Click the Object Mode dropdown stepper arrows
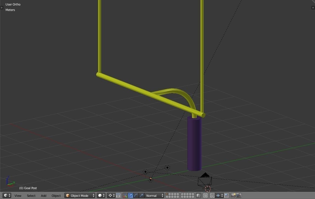This screenshot has width=315, height=199. [93, 195]
